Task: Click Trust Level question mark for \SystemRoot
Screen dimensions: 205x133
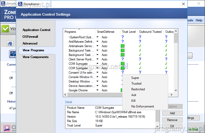Action: click(122, 37)
